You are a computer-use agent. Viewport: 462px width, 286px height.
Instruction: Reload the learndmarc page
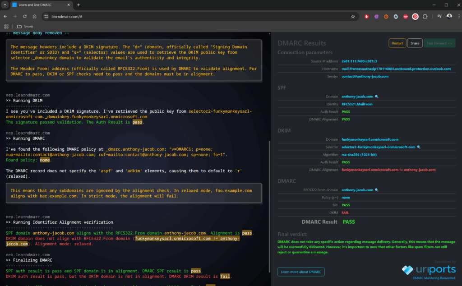25,17
